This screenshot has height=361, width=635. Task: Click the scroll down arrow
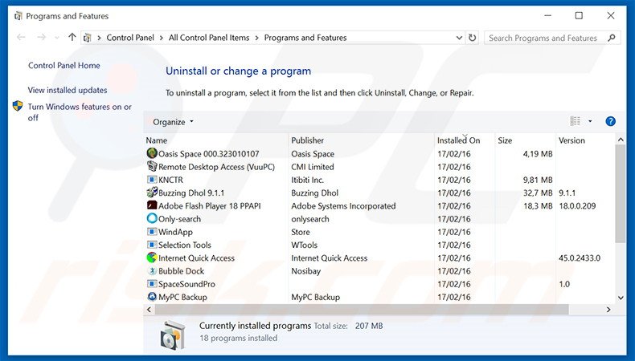coord(621,298)
